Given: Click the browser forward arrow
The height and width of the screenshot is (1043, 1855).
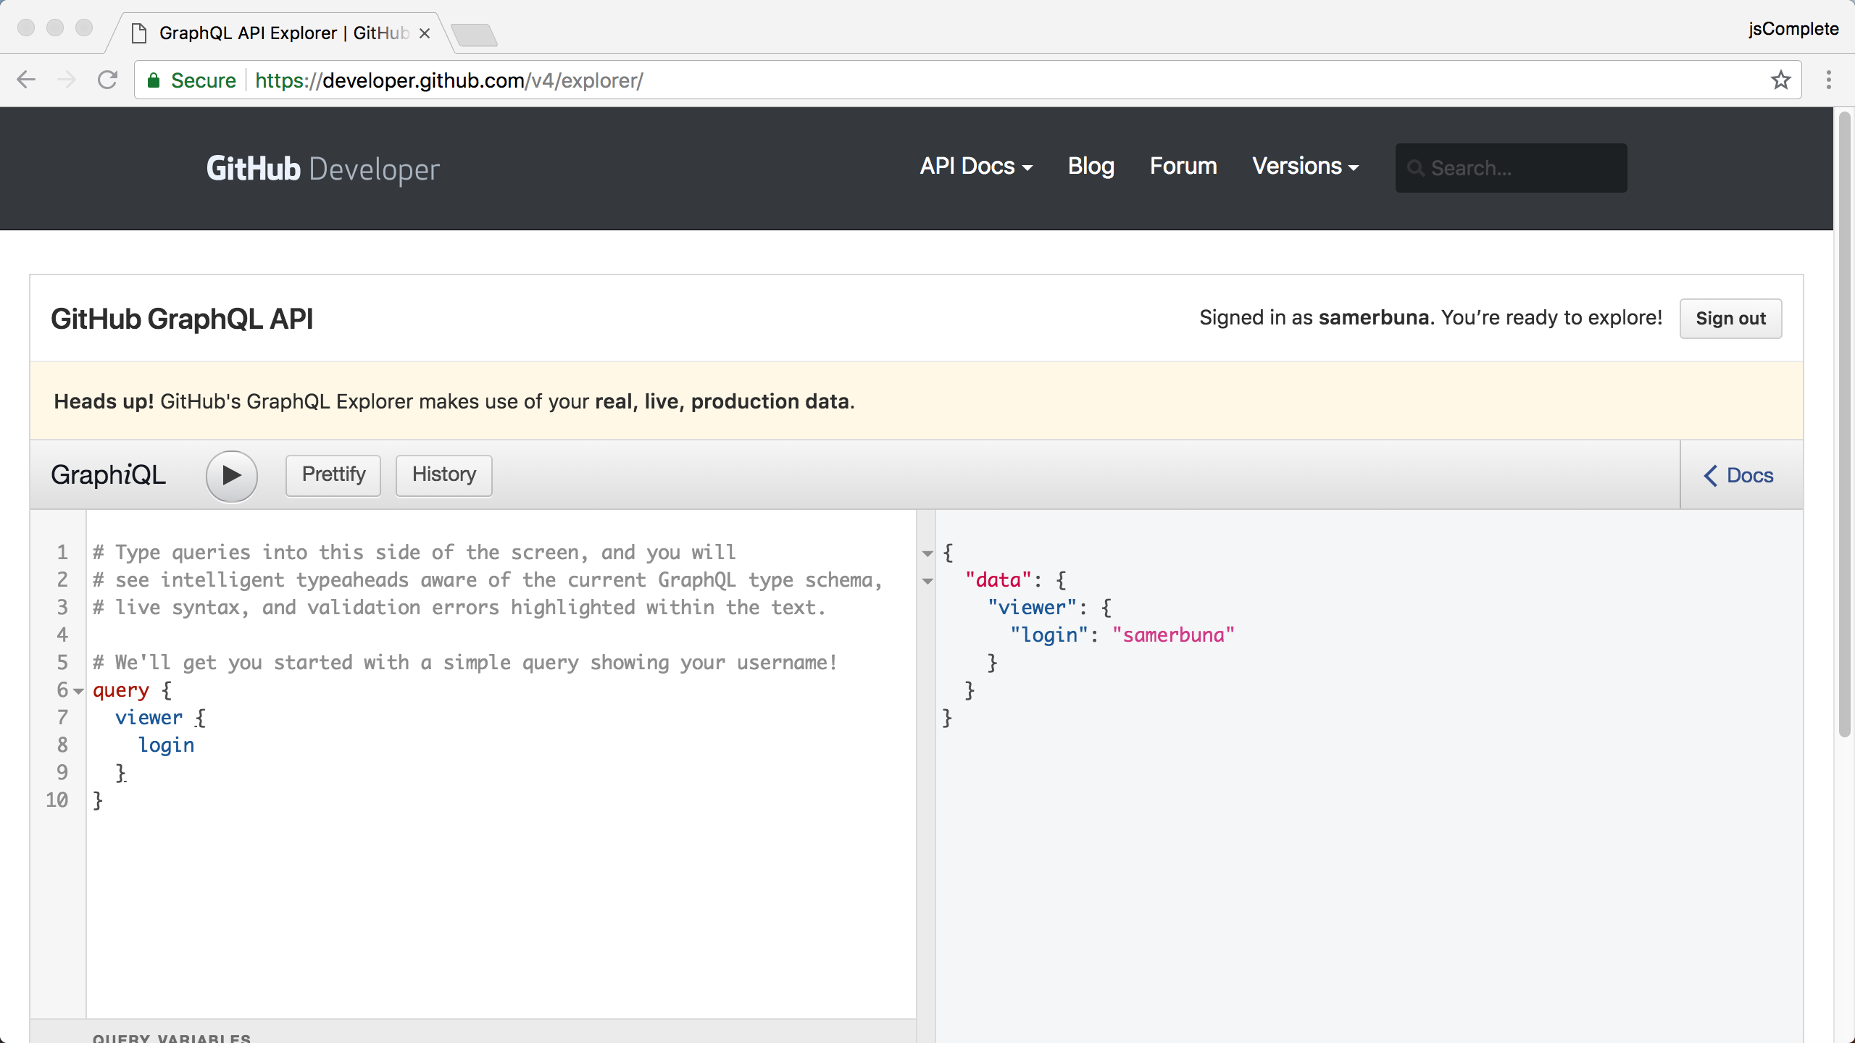Looking at the screenshot, I should point(67,80).
